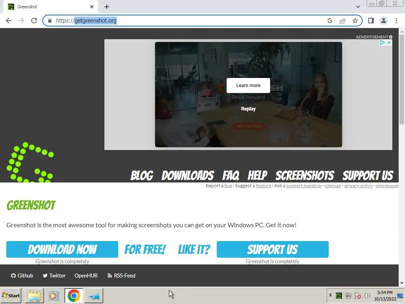Click the network tray icon
Screen dimensions: 405x304
coord(348,295)
